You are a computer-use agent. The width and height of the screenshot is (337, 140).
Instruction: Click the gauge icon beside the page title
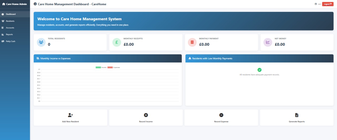[x=35, y=4]
